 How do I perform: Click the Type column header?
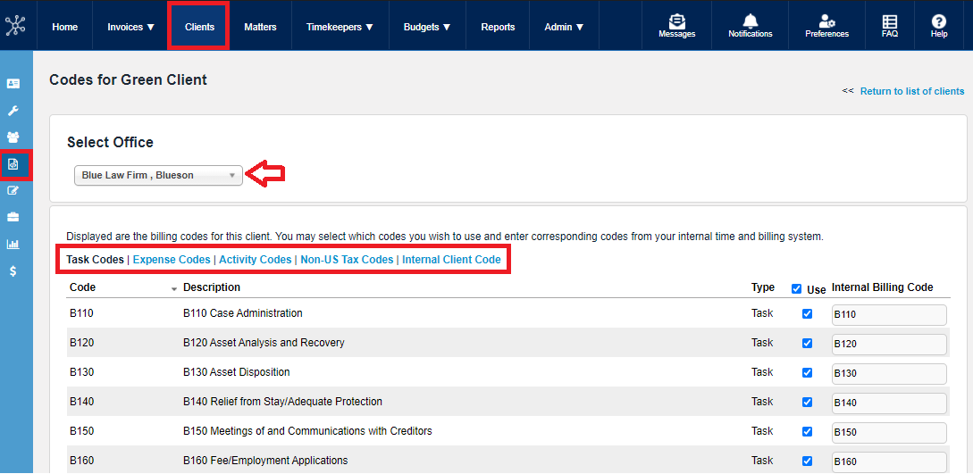pos(763,287)
